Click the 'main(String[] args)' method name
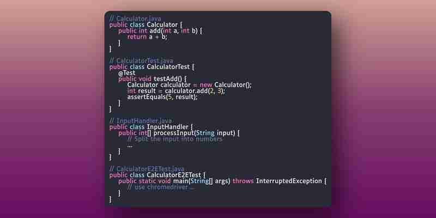The height and width of the screenshot is (218, 436). 202,181
